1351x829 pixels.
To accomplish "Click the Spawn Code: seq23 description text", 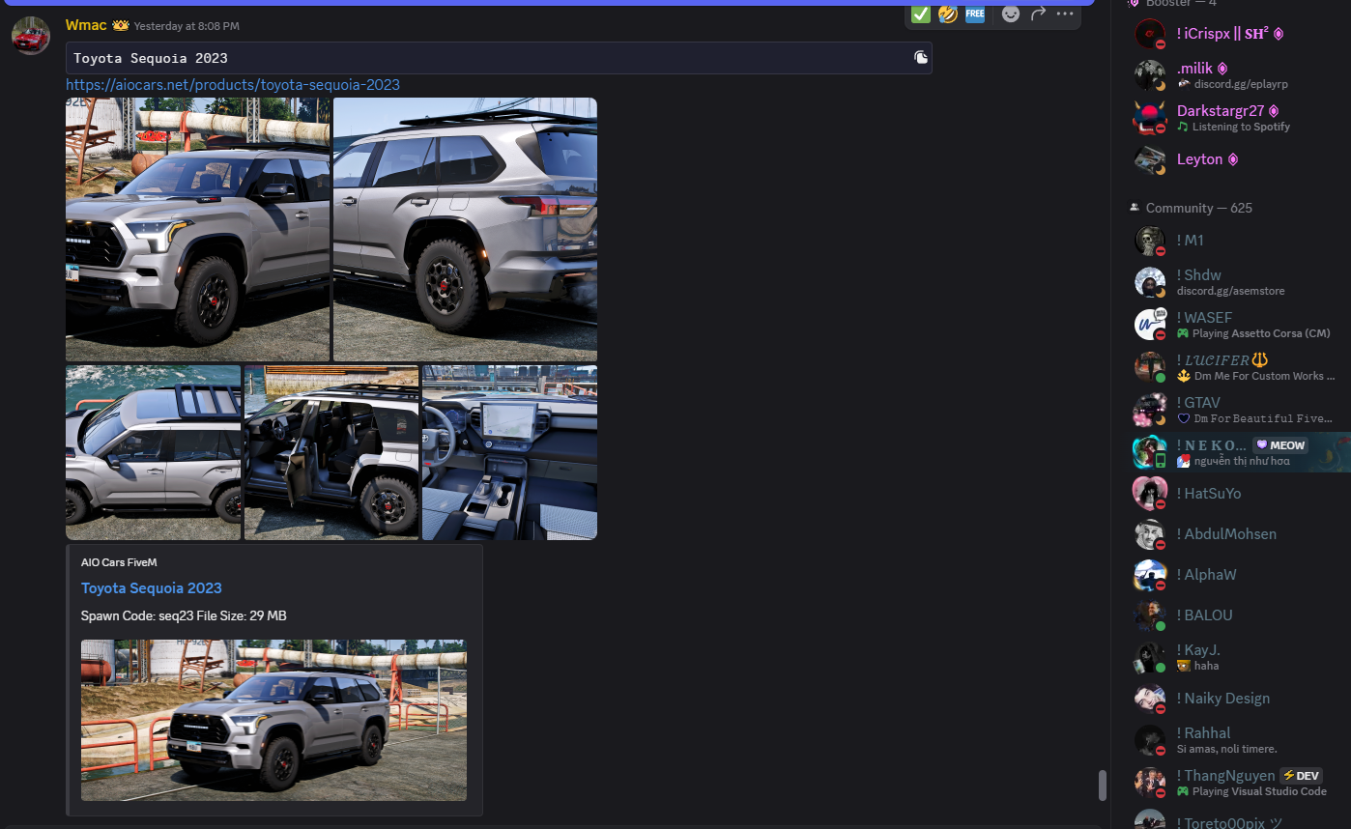I will pos(184,616).
